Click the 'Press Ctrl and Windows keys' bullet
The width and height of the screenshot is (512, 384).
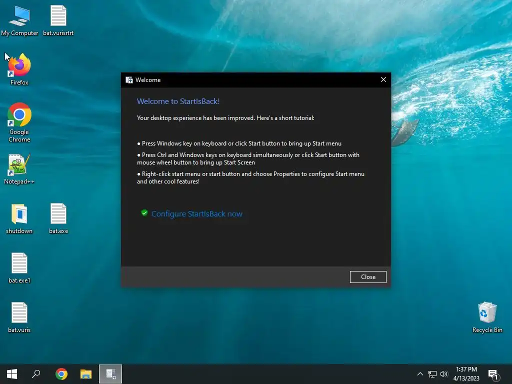pos(248,158)
